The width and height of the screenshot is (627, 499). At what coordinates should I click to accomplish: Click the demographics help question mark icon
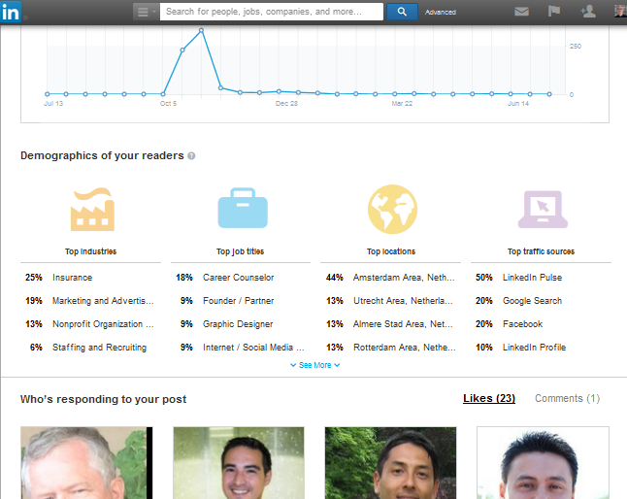point(191,156)
